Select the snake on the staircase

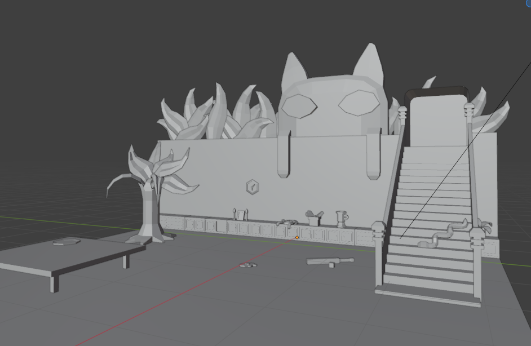442,234
